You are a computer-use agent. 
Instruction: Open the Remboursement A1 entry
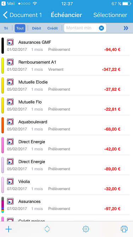point(66,66)
